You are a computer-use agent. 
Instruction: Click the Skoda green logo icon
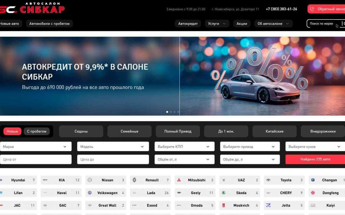pyautogui.click(x=224, y=193)
